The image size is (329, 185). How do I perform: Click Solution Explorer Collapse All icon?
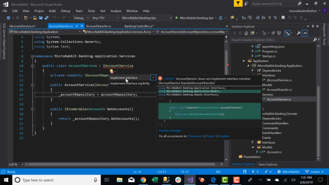pos(273,33)
